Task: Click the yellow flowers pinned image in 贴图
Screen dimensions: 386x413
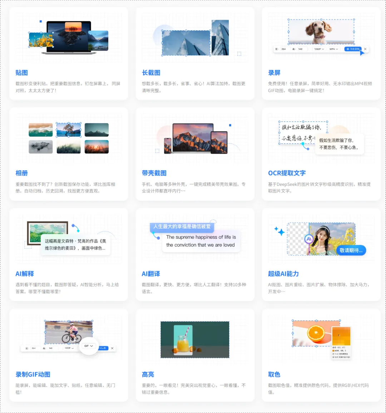Action: click(41, 40)
